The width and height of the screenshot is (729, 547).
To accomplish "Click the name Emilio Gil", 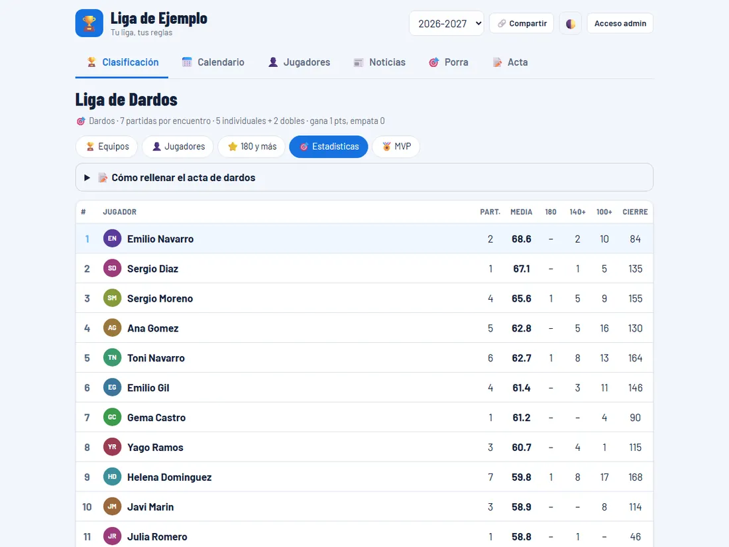I will point(148,387).
